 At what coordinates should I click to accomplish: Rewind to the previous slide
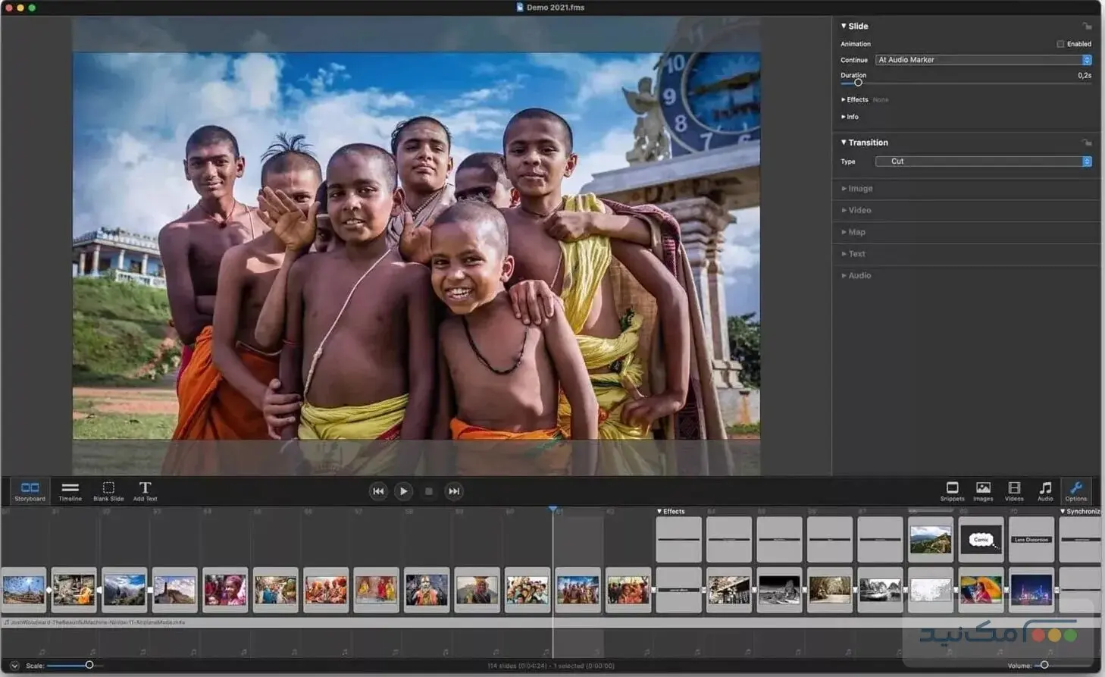coord(378,491)
